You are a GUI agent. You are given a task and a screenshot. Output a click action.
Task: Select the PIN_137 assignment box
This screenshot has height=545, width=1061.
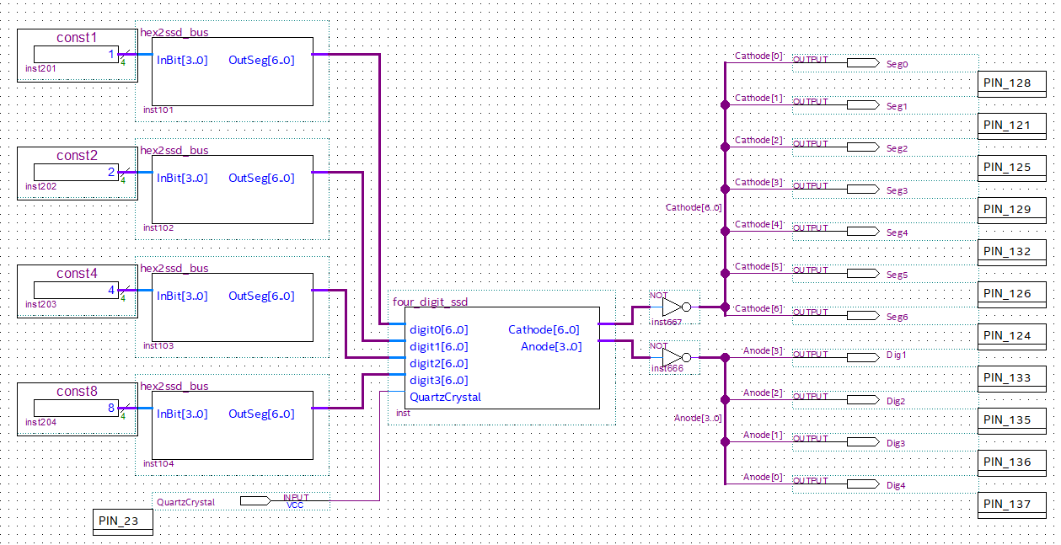click(1012, 505)
